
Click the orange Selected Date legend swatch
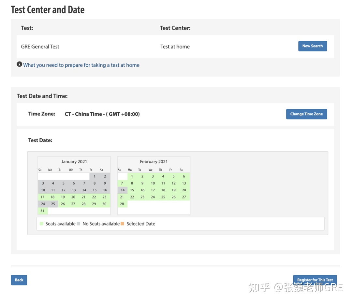(123, 224)
